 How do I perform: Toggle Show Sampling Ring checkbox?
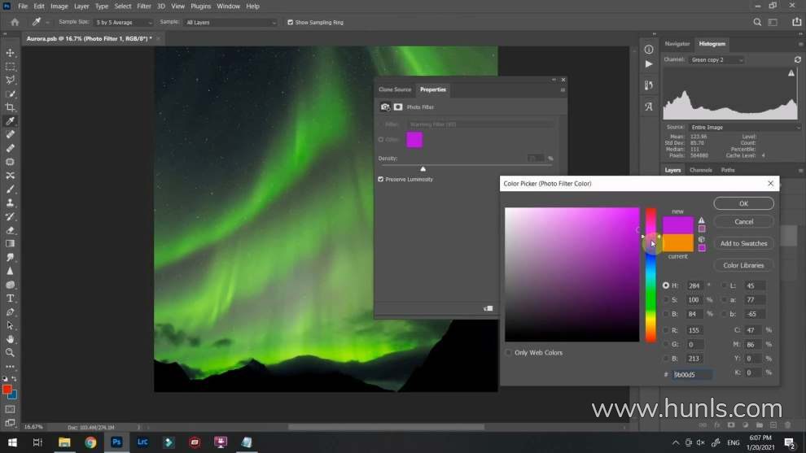[291, 23]
